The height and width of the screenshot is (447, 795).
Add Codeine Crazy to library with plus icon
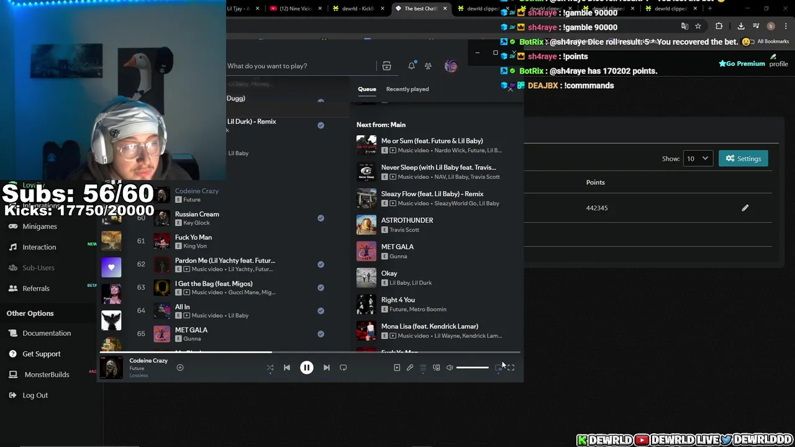(x=180, y=368)
